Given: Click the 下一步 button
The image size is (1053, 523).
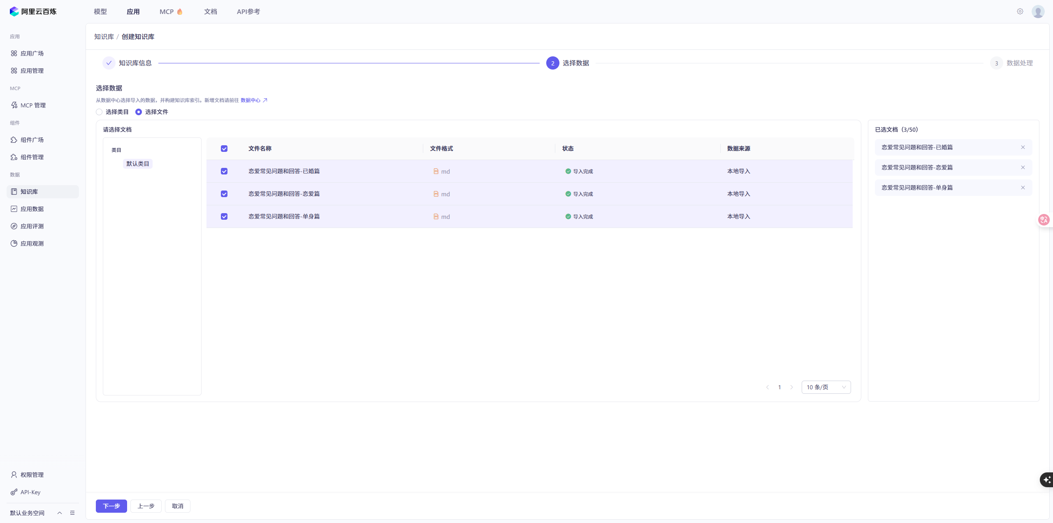Looking at the screenshot, I should (x=111, y=506).
